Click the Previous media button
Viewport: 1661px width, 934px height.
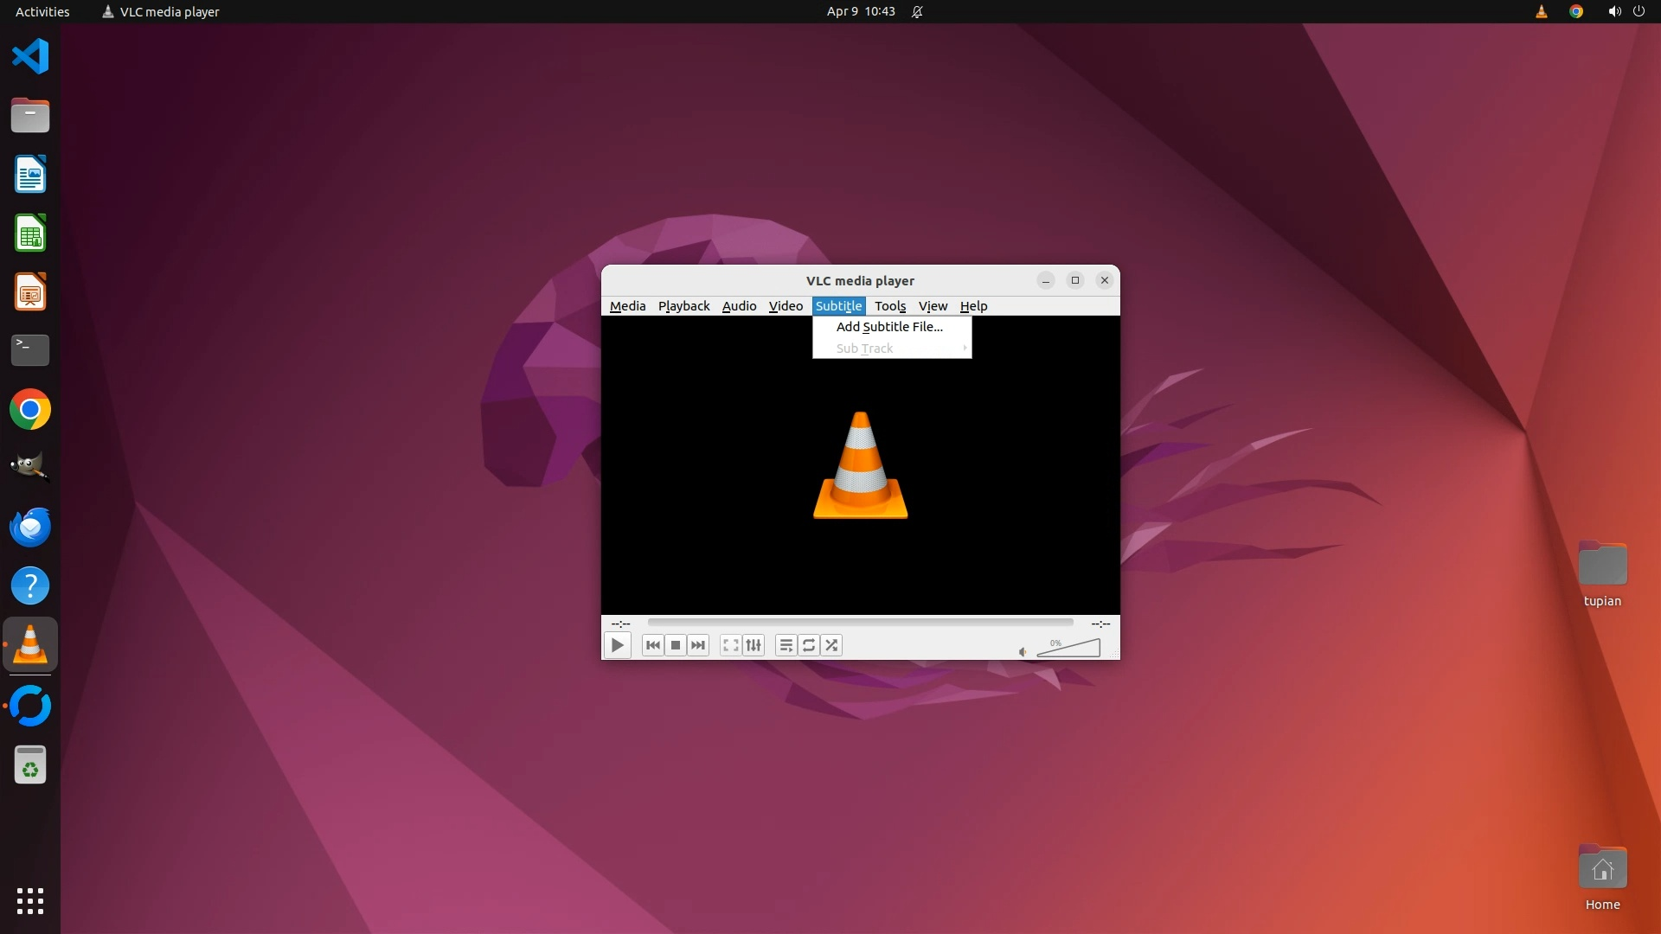pos(653,645)
